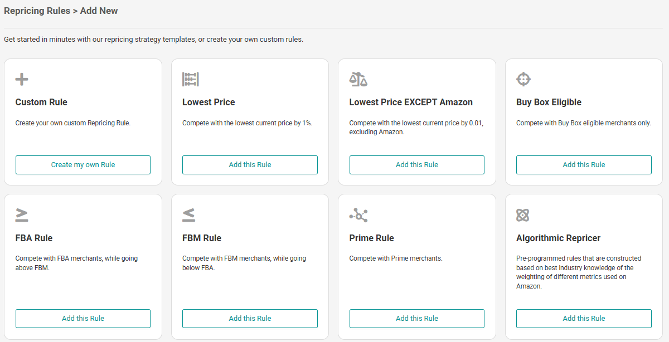Add the Buy Box Eligible rule
The height and width of the screenshot is (342, 669).
(584, 165)
